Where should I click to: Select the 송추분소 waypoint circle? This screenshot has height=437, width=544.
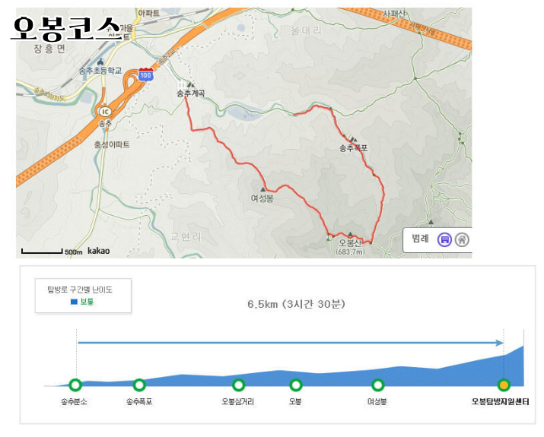(75, 385)
